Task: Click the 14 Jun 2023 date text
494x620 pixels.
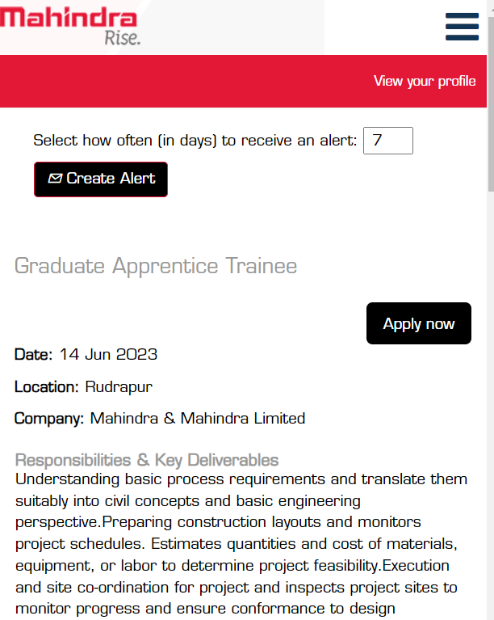Action: point(109,354)
